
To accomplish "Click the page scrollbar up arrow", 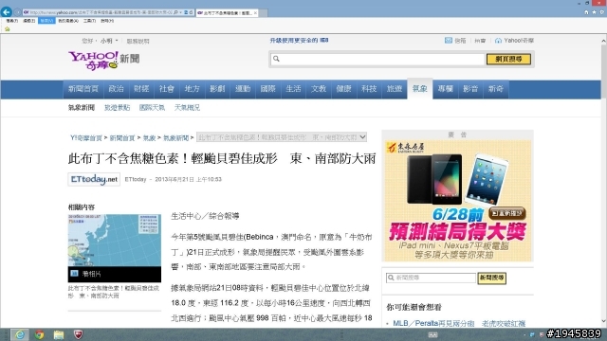I will point(603,40).
